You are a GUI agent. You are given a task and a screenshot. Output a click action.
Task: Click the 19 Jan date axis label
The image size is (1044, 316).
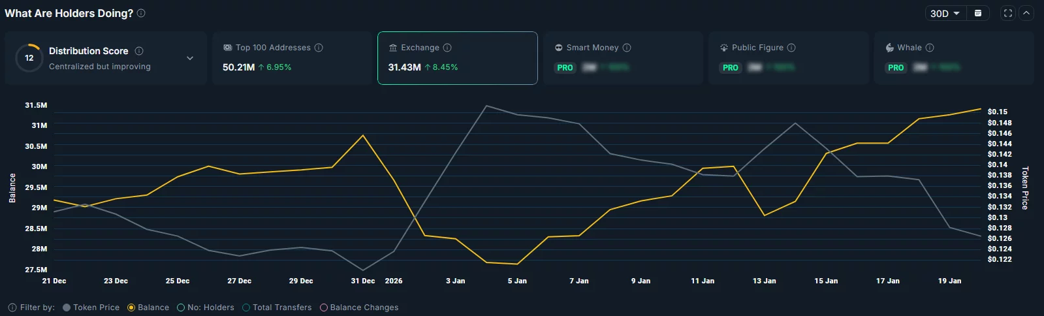click(x=949, y=281)
